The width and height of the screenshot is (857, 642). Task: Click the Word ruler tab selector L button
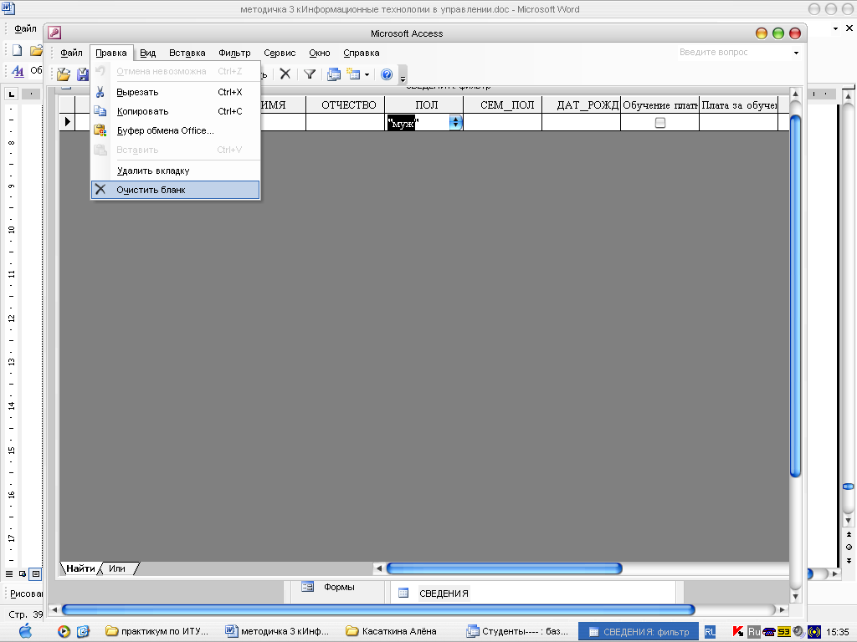pos(12,94)
